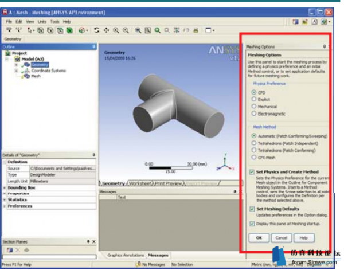Viewport: 344px width, 270px height.
Task: Select the Label tool in the toolbar
Action: click(x=9, y=30)
